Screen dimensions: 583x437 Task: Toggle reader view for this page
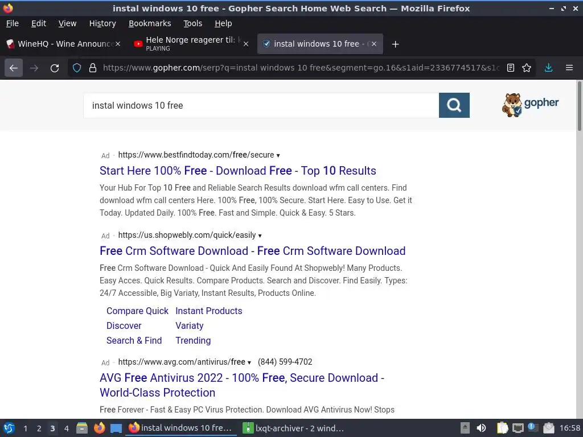click(511, 68)
